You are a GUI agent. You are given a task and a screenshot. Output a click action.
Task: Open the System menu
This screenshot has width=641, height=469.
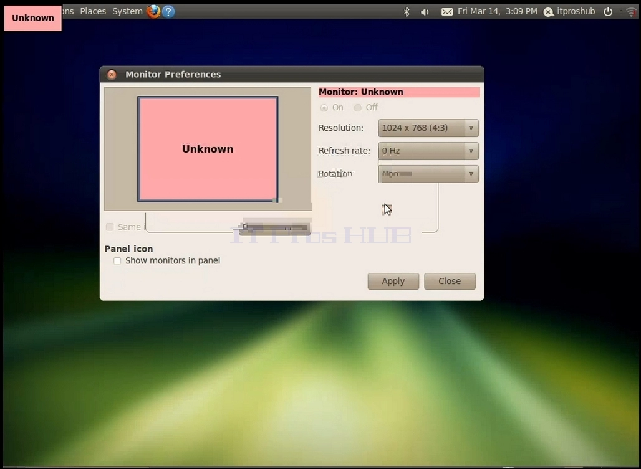(127, 11)
